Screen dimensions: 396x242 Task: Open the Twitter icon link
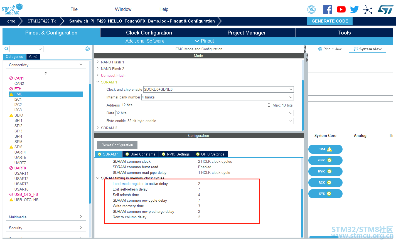coord(355,9)
